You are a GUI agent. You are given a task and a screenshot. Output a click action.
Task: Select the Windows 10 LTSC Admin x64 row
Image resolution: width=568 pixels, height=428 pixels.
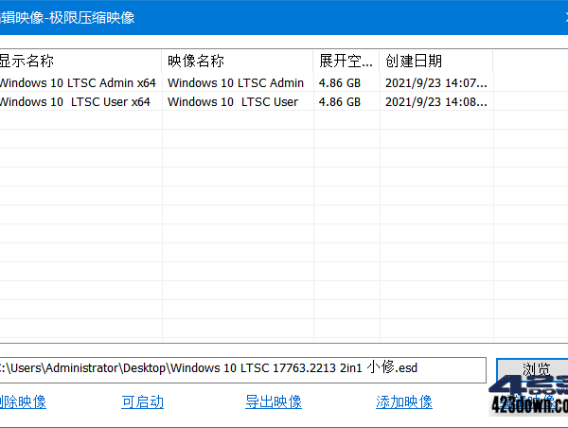click(x=74, y=82)
